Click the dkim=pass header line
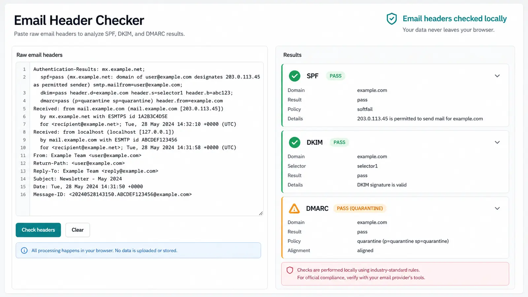Image resolution: width=528 pixels, height=297 pixels. pos(137,93)
